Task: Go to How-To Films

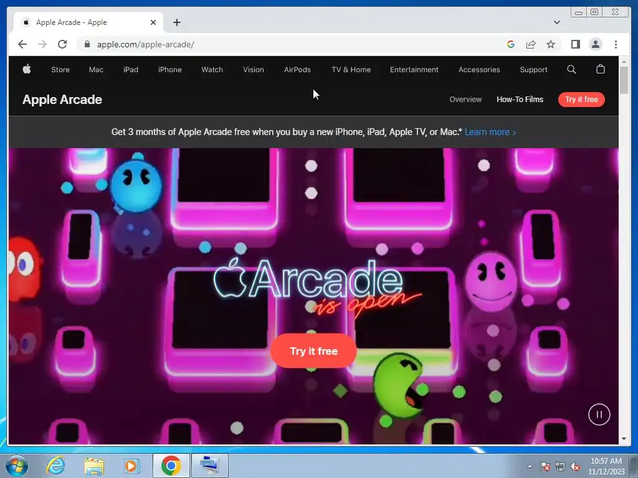Action: (520, 99)
